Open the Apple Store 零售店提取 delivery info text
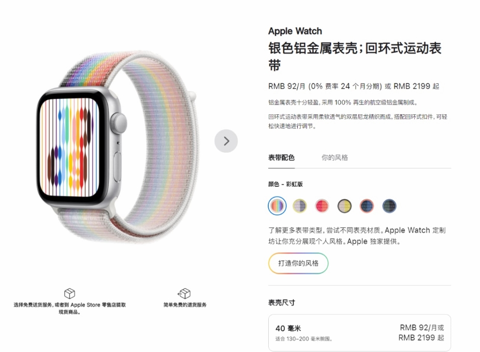 click(69, 308)
